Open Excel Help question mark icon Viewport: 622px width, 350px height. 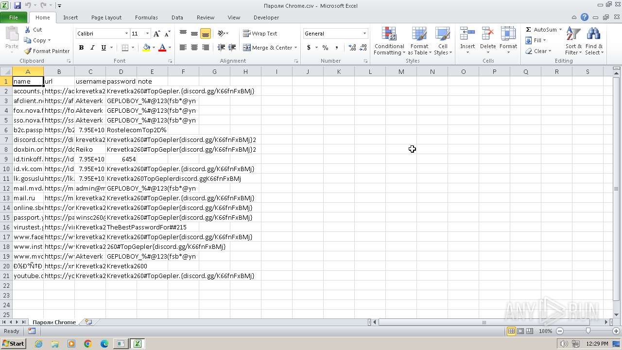point(584,17)
